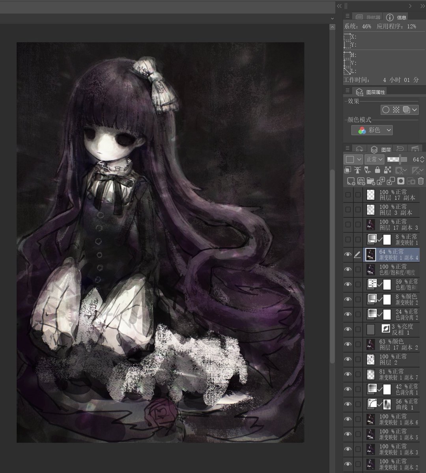Delete the selected layer via trash icon

(421, 181)
